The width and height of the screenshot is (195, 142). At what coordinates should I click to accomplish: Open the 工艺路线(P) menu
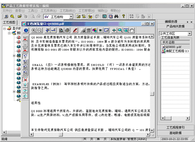[67, 11]
